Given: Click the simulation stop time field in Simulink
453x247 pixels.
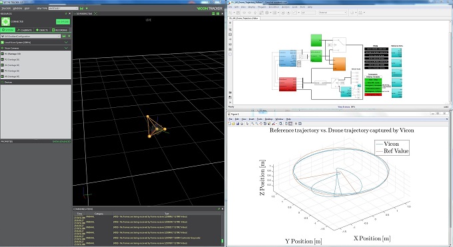Looking at the screenshot, I should coord(308,13).
